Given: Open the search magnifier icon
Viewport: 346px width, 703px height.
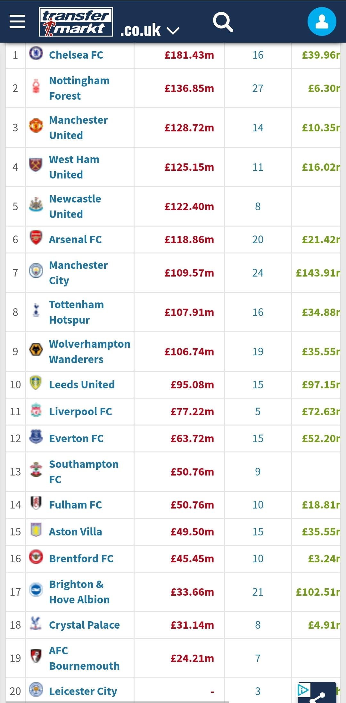Looking at the screenshot, I should (223, 22).
